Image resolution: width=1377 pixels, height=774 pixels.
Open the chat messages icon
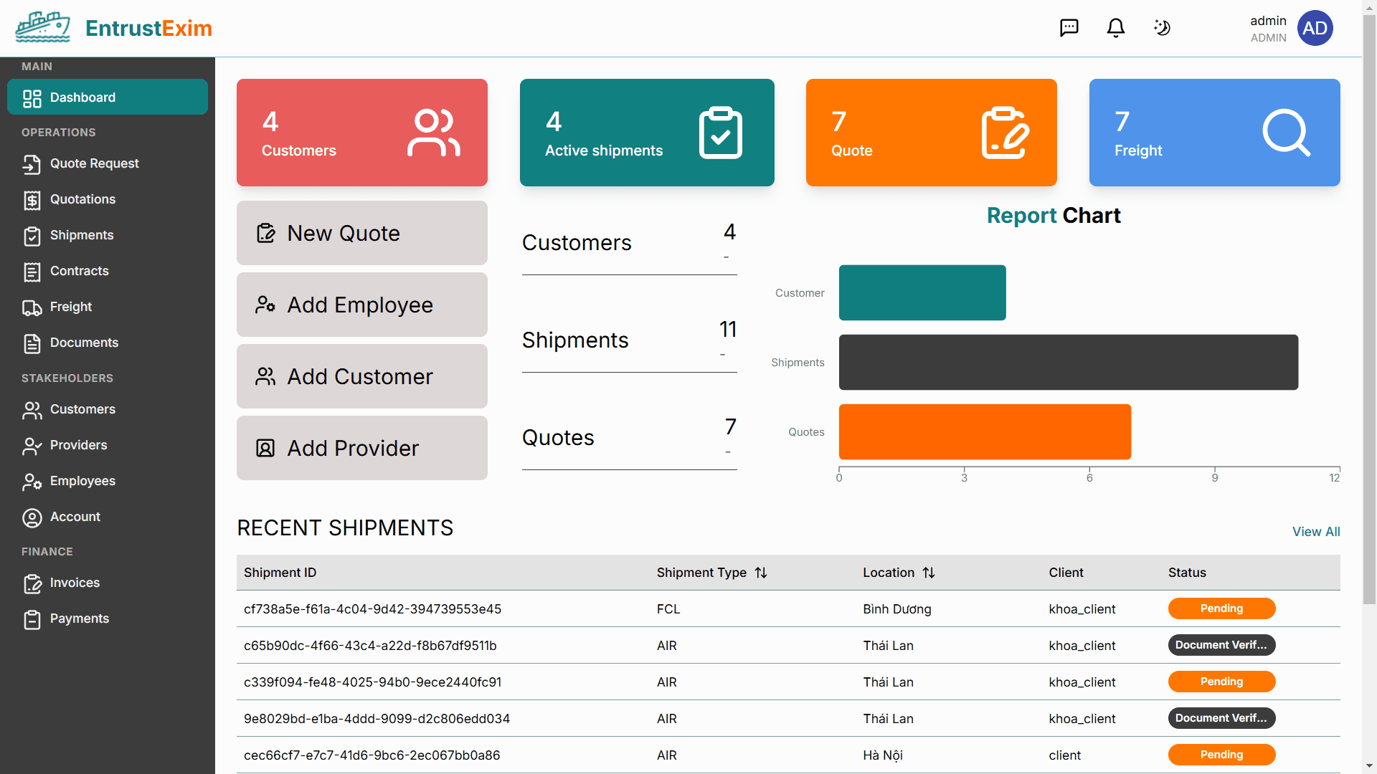1069,28
